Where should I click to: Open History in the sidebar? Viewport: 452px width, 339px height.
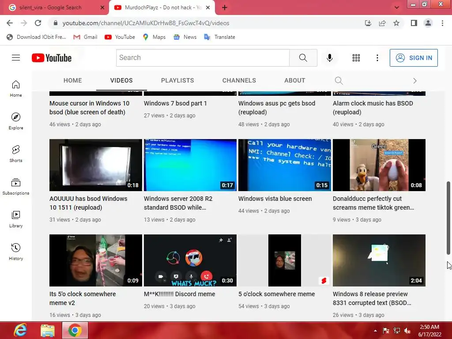tap(16, 252)
